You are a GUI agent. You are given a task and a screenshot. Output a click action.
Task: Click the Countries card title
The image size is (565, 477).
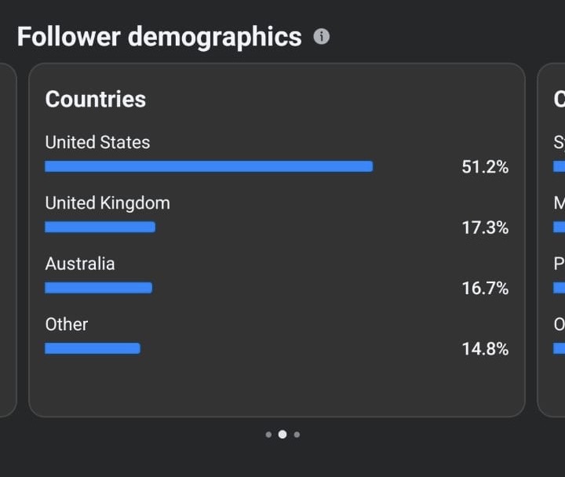coord(96,99)
